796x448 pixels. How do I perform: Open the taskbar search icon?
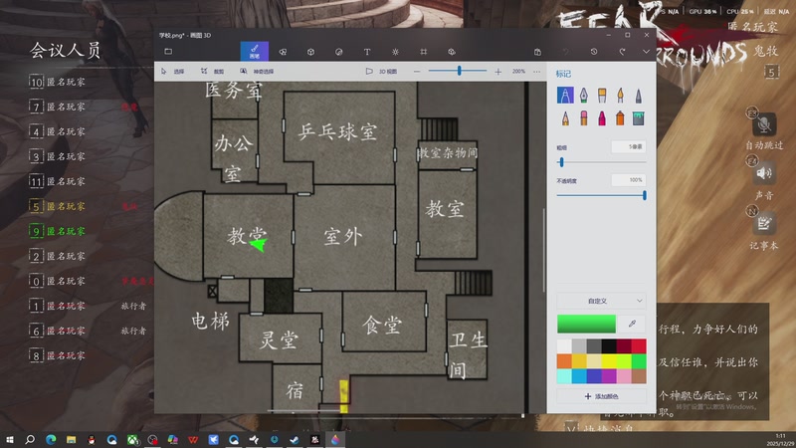click(x=30, y=439)
